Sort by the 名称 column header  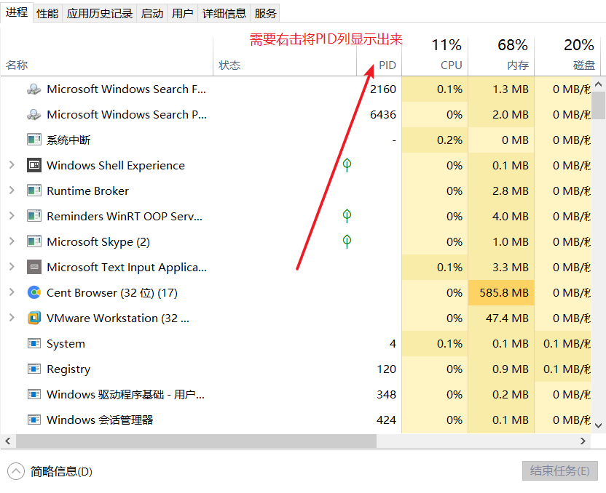(x=106, y=56)
